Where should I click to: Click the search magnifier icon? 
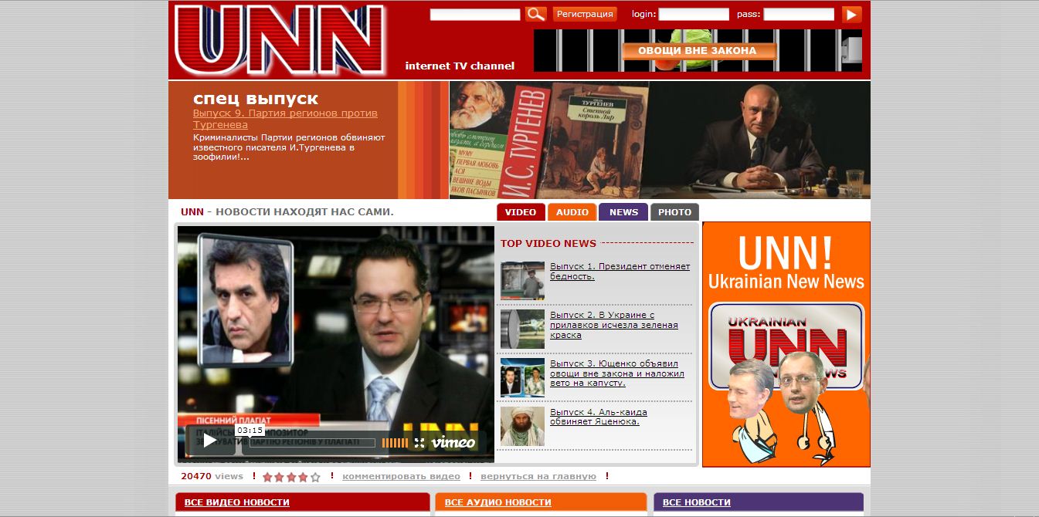coord(535,14)
